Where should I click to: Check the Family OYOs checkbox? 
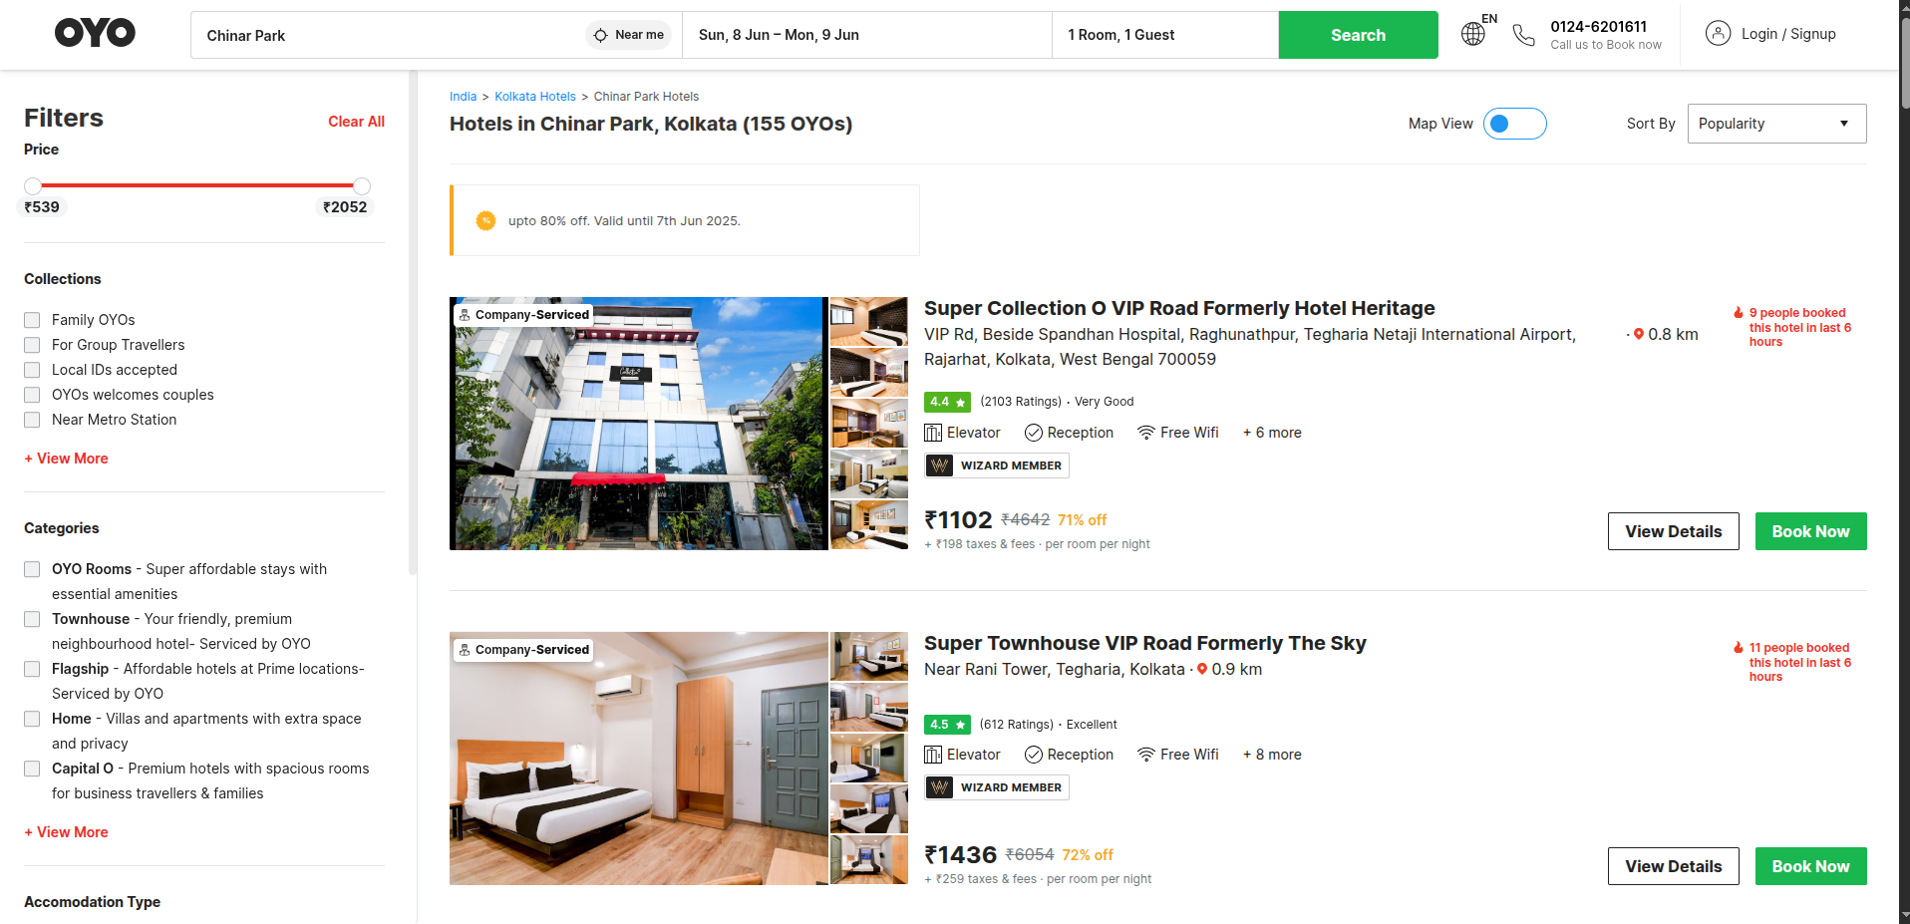click(32, 320)
